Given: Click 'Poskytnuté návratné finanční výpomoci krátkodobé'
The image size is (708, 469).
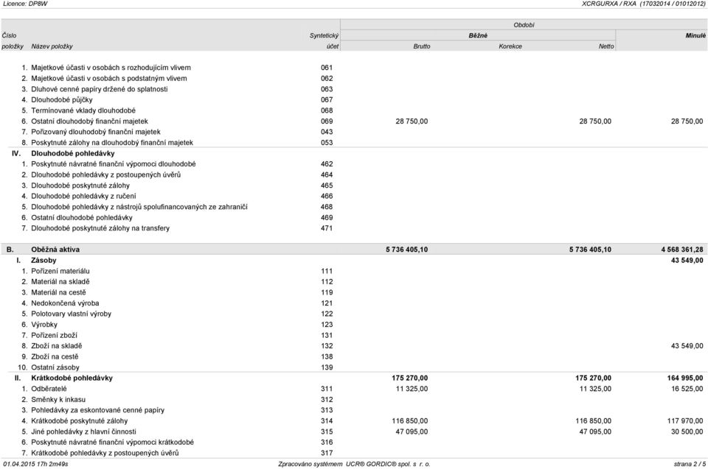Looking at the screenshot, I should (x=112, y=442).
